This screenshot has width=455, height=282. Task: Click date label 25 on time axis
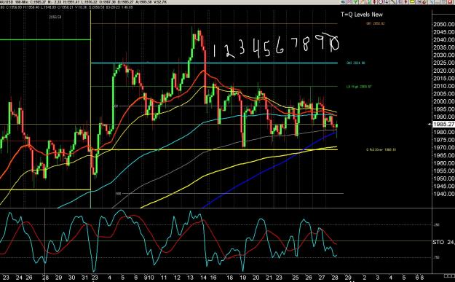[x=296, y=278]
